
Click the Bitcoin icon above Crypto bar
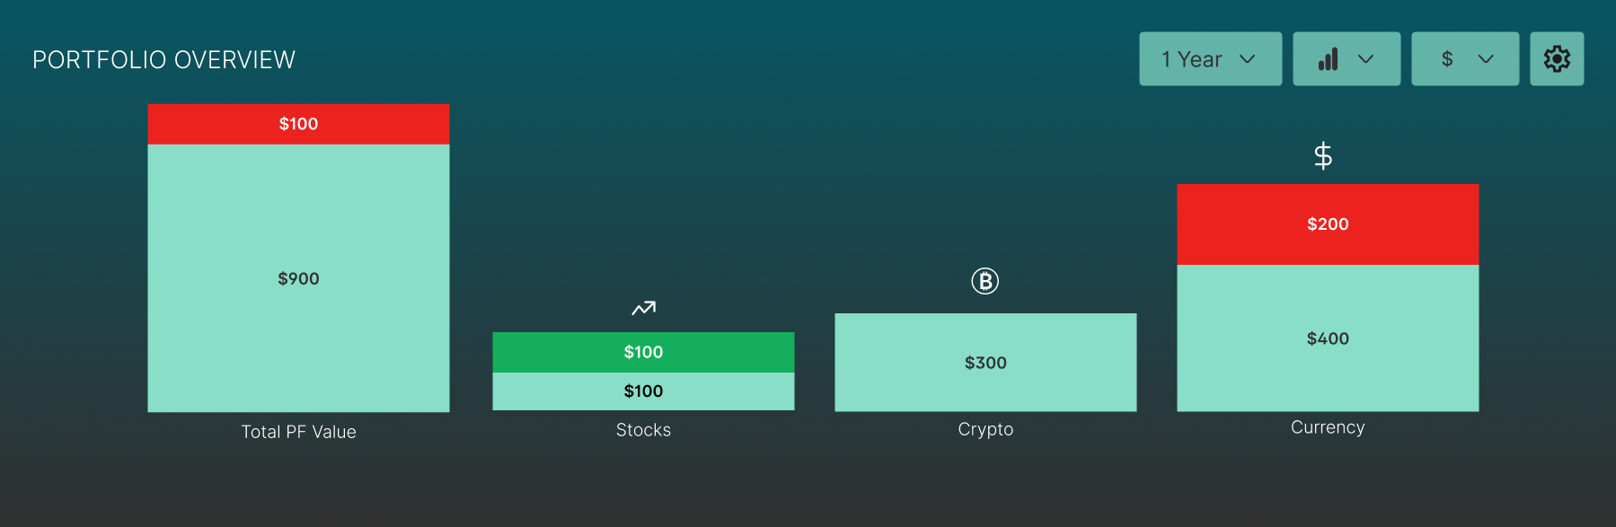[x=985, y=281]
